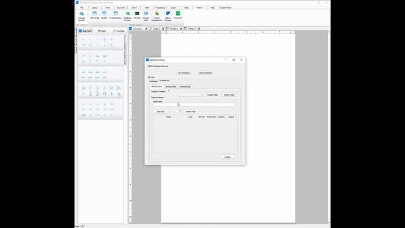Select the Insert panel tab
Viewport: 405px width, 228px height.
coord(103,31)
